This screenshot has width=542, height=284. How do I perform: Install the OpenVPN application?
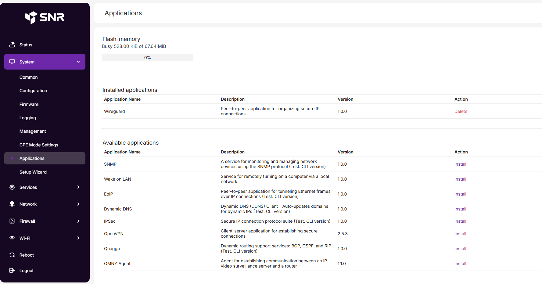click(x=460, y=234)
